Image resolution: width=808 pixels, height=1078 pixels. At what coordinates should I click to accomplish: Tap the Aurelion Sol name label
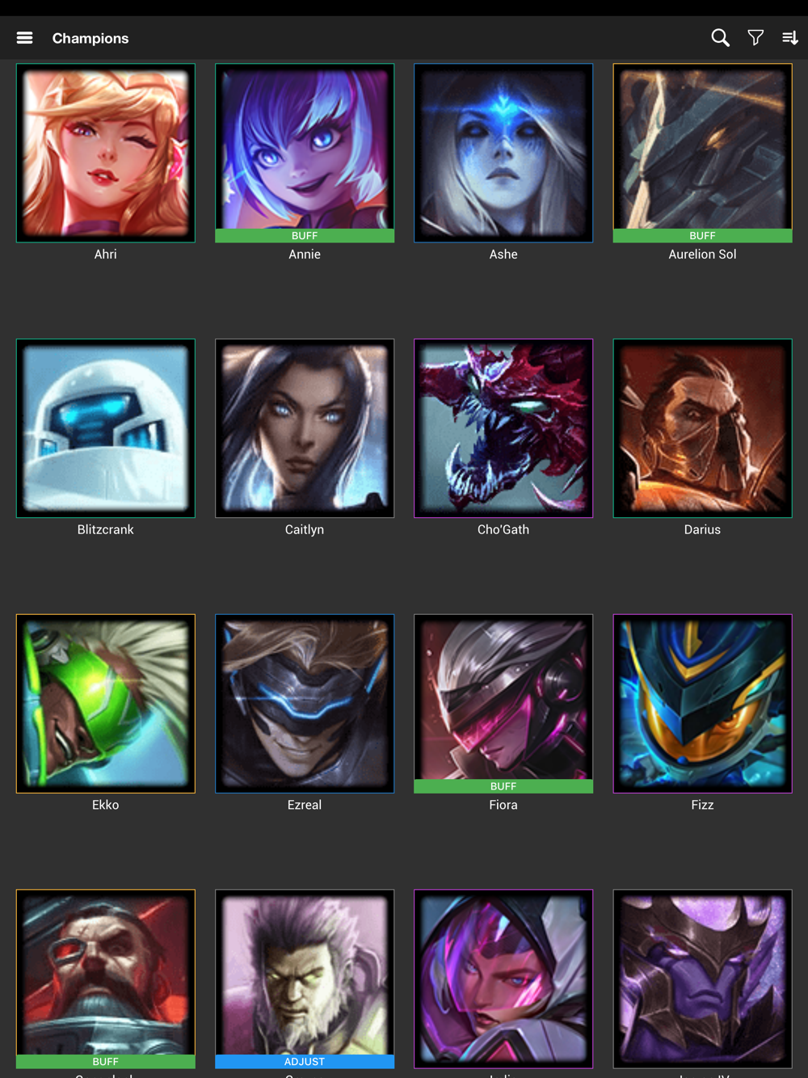point(702,254)
